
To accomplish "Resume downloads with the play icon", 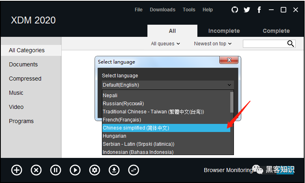I will point(75,170).
